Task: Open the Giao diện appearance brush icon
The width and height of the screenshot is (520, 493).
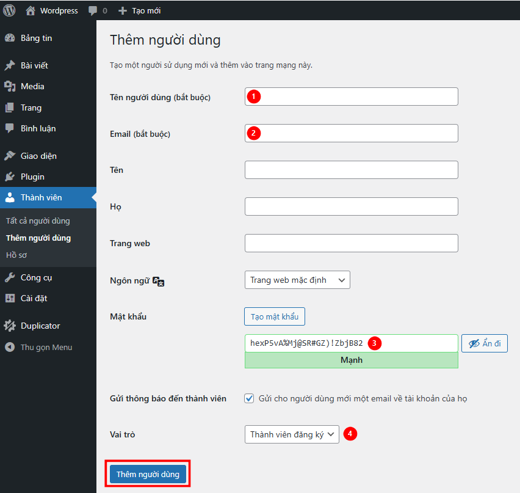Action: (10, 155)
